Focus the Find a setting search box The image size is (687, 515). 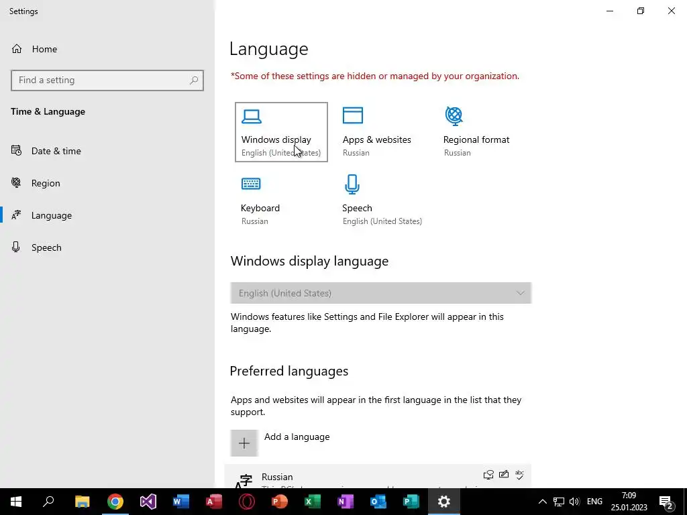[x=107, y=80]
